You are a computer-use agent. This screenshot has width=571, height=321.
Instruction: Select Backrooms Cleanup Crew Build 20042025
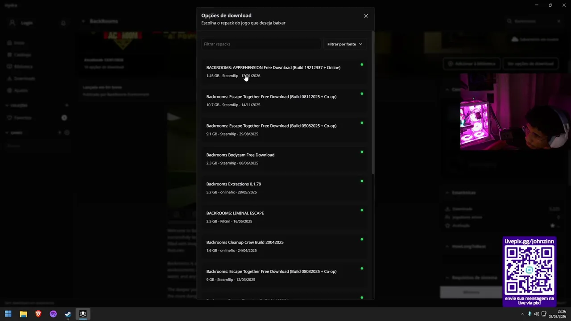[285, 246]
